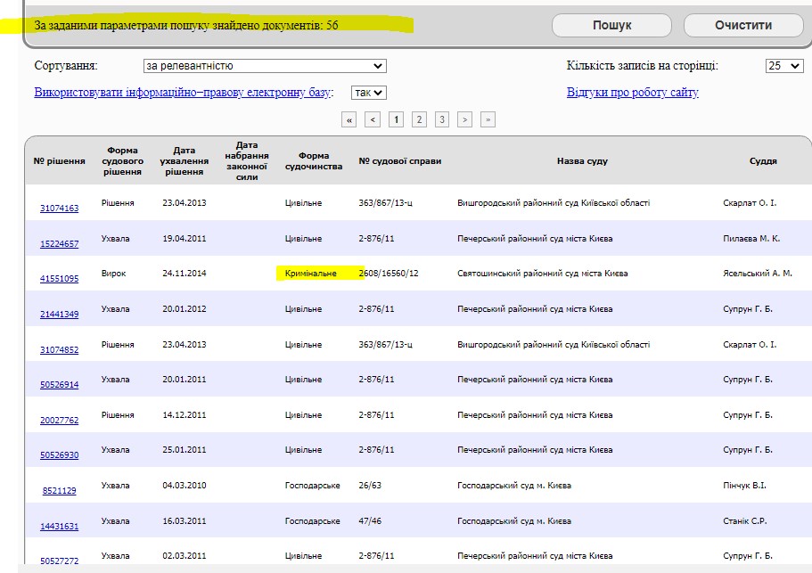The image size is (812, 573).
Task: Open the information-legal electronic database link
Action: click(183, 93)
